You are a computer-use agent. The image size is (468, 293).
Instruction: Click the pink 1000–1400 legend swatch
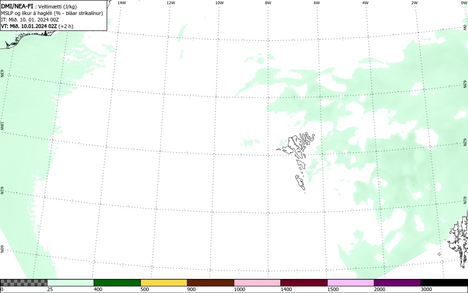[257, 283]
